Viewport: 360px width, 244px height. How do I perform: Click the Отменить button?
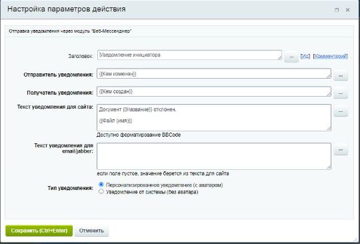tap(91, 231)
